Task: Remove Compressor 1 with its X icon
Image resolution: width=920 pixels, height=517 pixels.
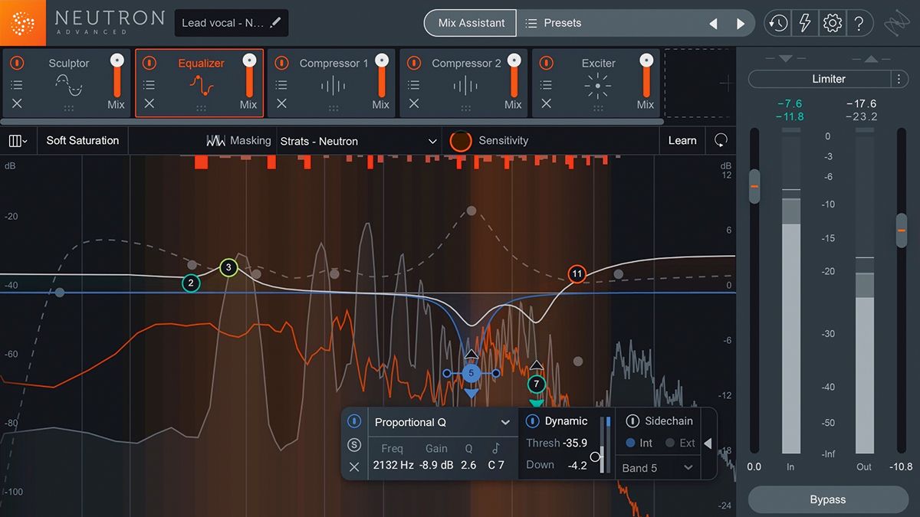Action: (281, 103)
